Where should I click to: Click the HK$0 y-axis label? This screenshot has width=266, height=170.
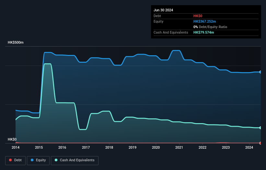[x=12, y=139]
